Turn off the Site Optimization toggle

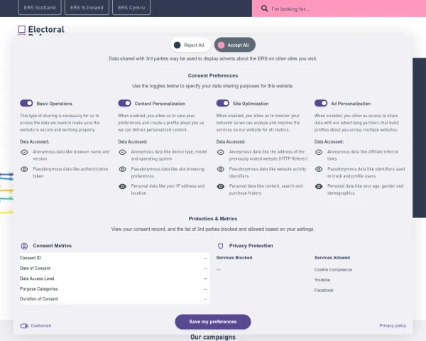(222, 103)
